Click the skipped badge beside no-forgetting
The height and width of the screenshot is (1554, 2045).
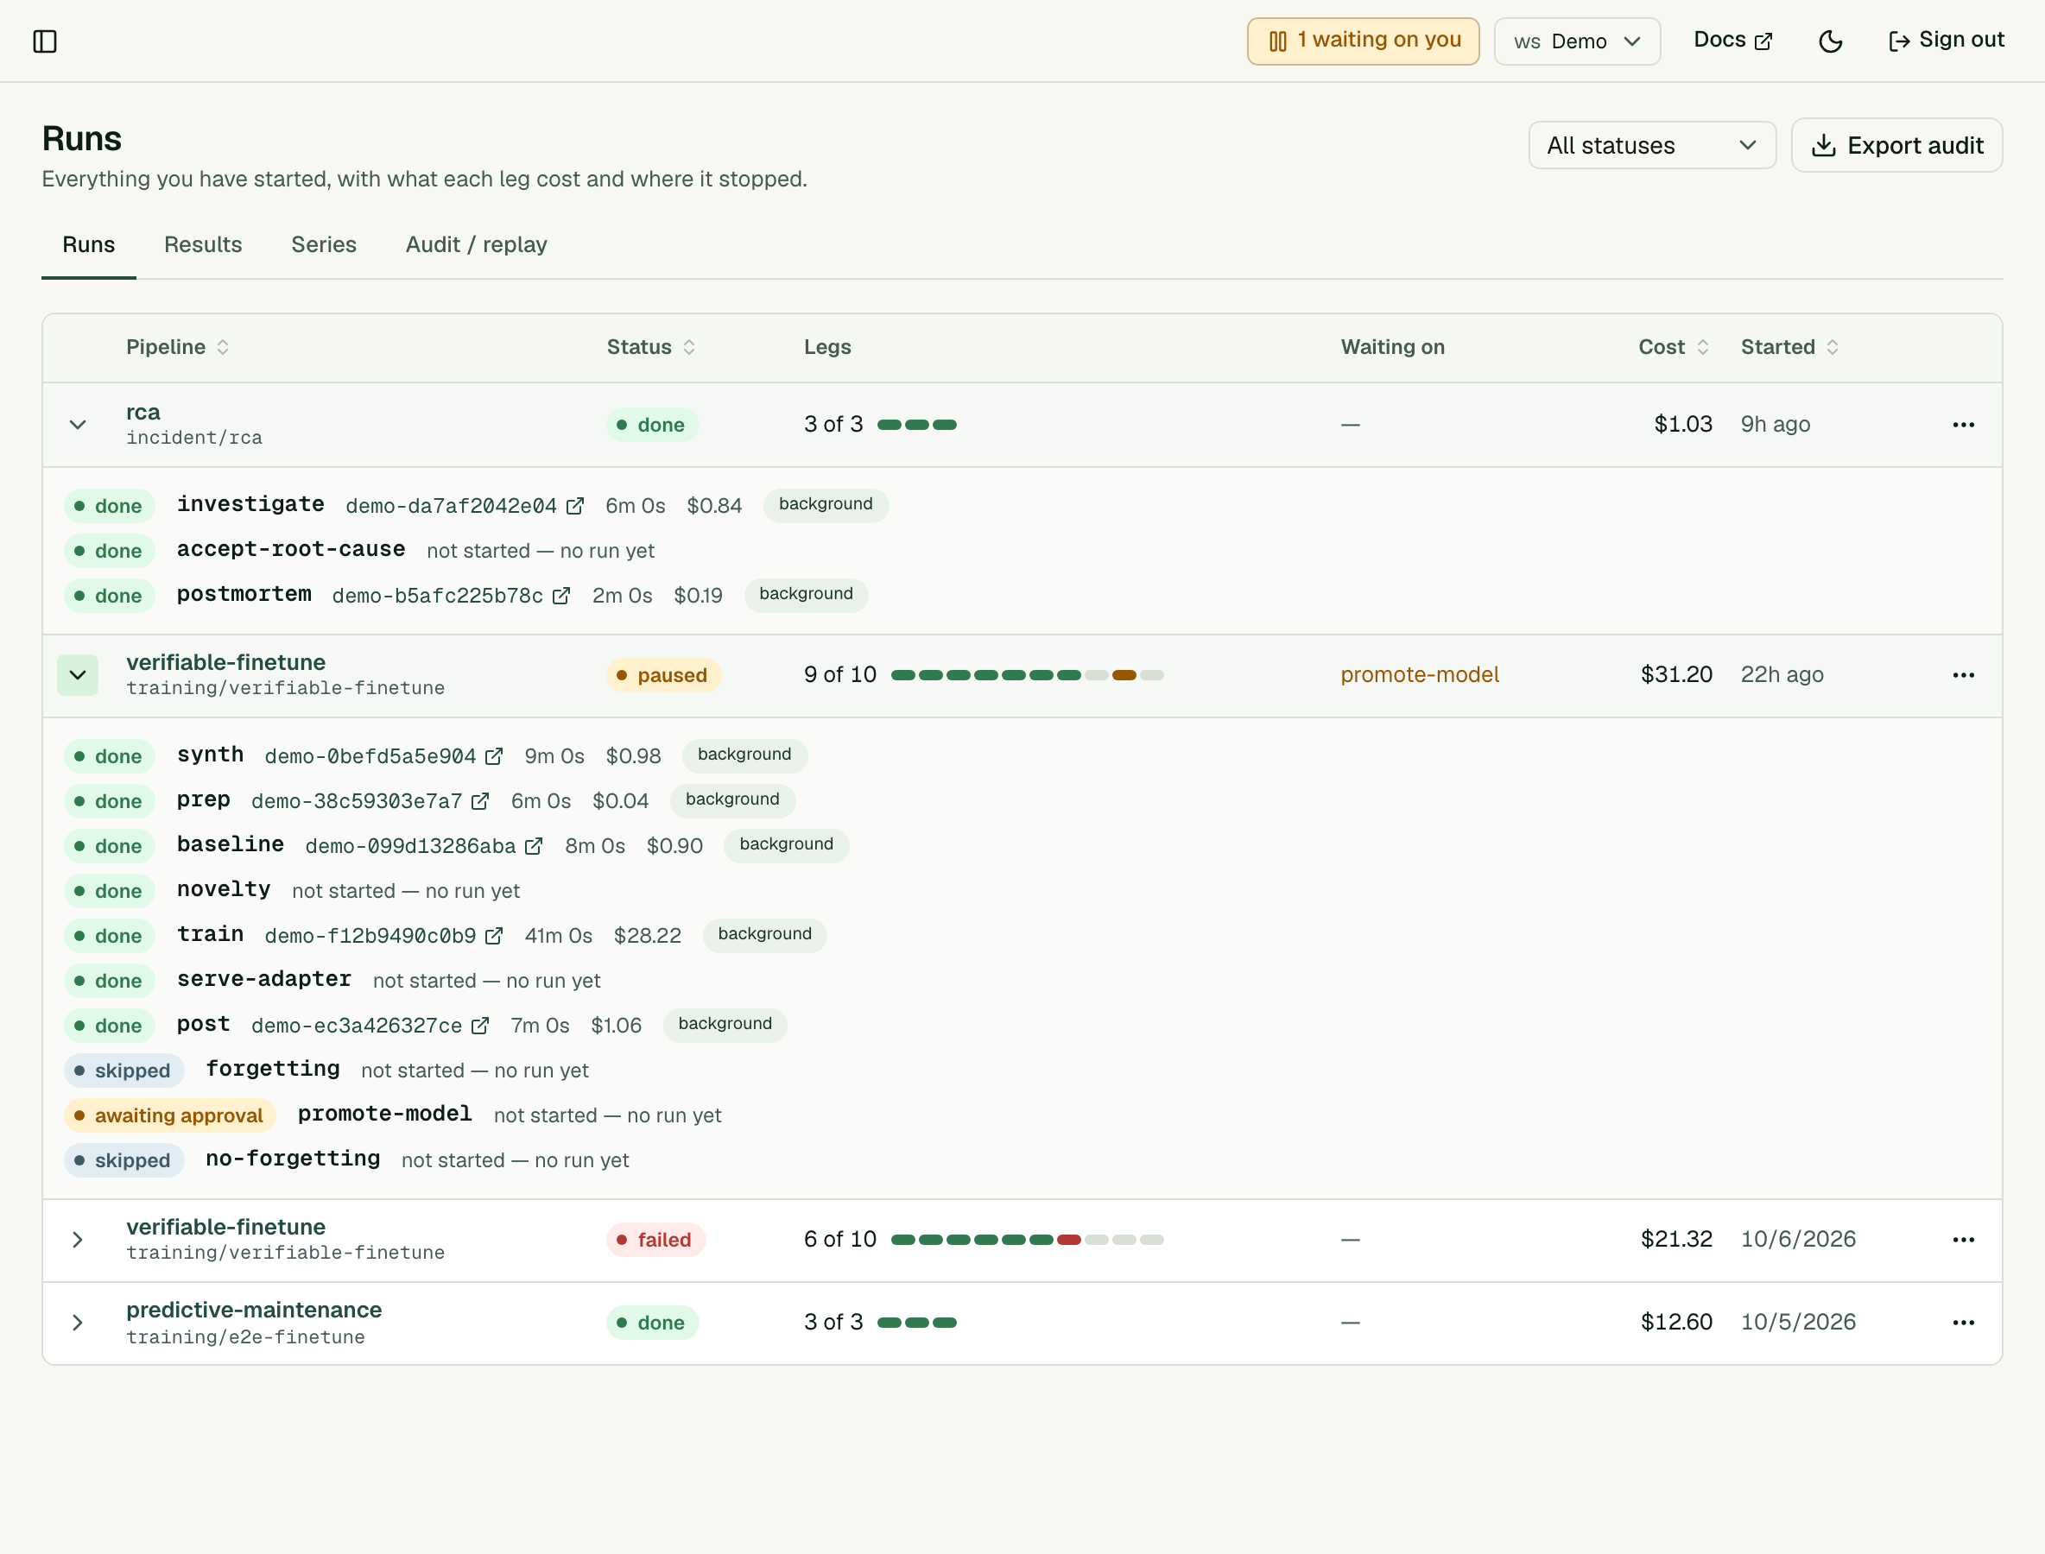tap(124, 1161)
